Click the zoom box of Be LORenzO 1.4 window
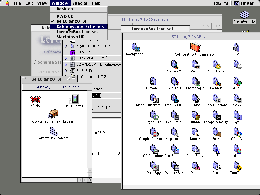The height and width of the screenshot is (195, 260). [x=68, y=79]
